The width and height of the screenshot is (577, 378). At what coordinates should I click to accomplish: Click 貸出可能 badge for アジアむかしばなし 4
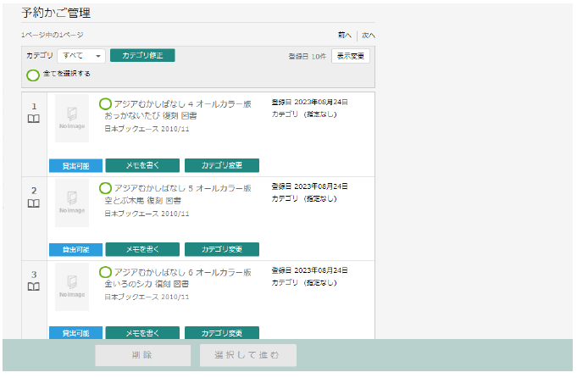pyautogui.click(x=75, y=166)
